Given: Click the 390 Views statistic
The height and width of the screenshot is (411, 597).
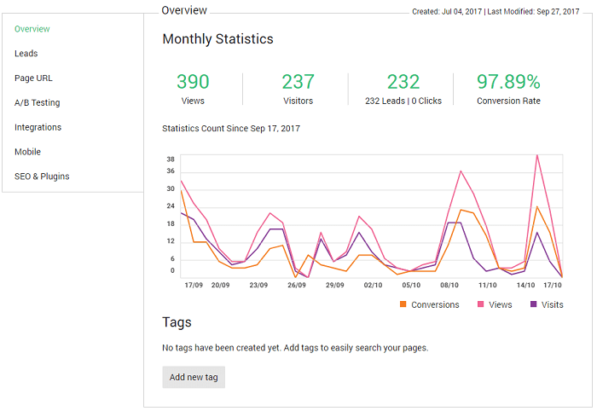Looking at the screenshot, I should (193, 82).
